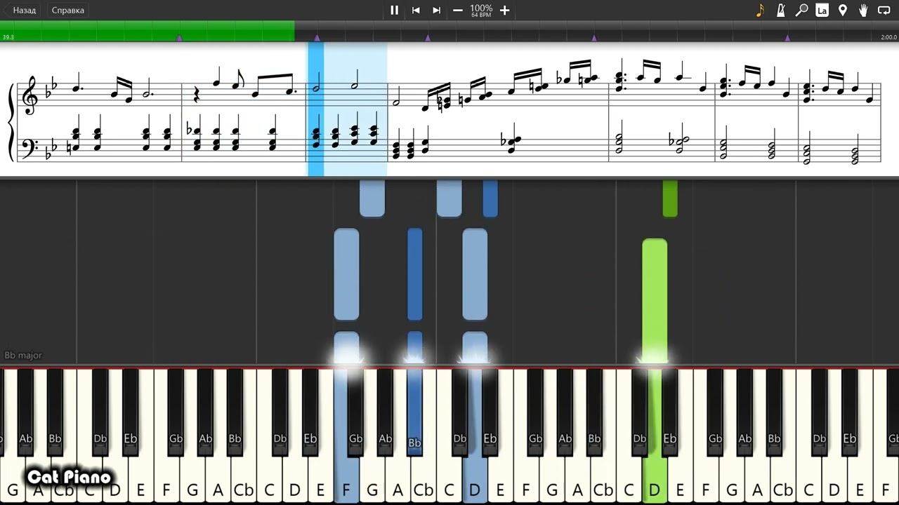Jump to the previous section

(x=416, y=10)
